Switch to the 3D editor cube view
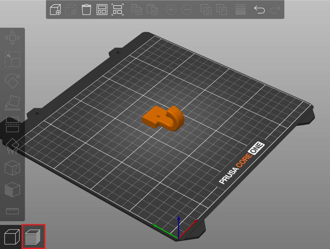This screenshot has height=249, width=330. pyautogui.click(x=12, y=237)
